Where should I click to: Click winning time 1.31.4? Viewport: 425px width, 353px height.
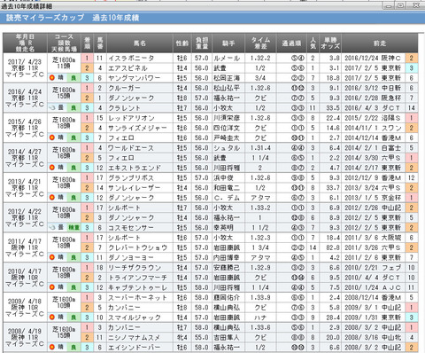260,148
